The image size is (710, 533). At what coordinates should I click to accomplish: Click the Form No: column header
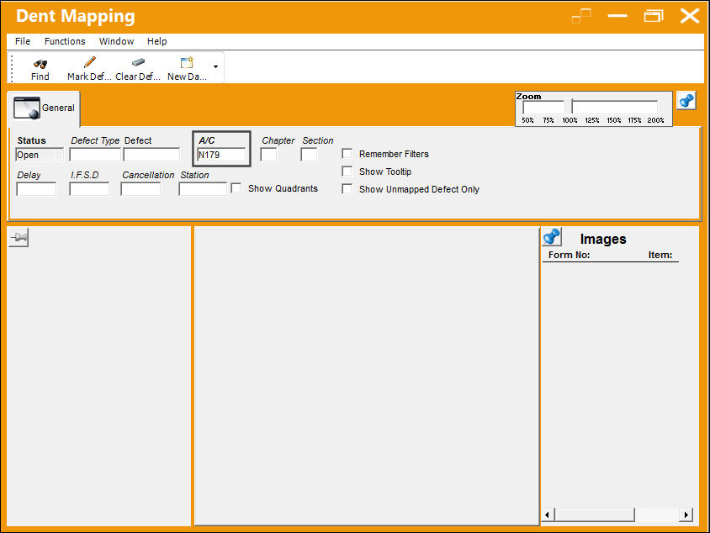tap(570, 255)
